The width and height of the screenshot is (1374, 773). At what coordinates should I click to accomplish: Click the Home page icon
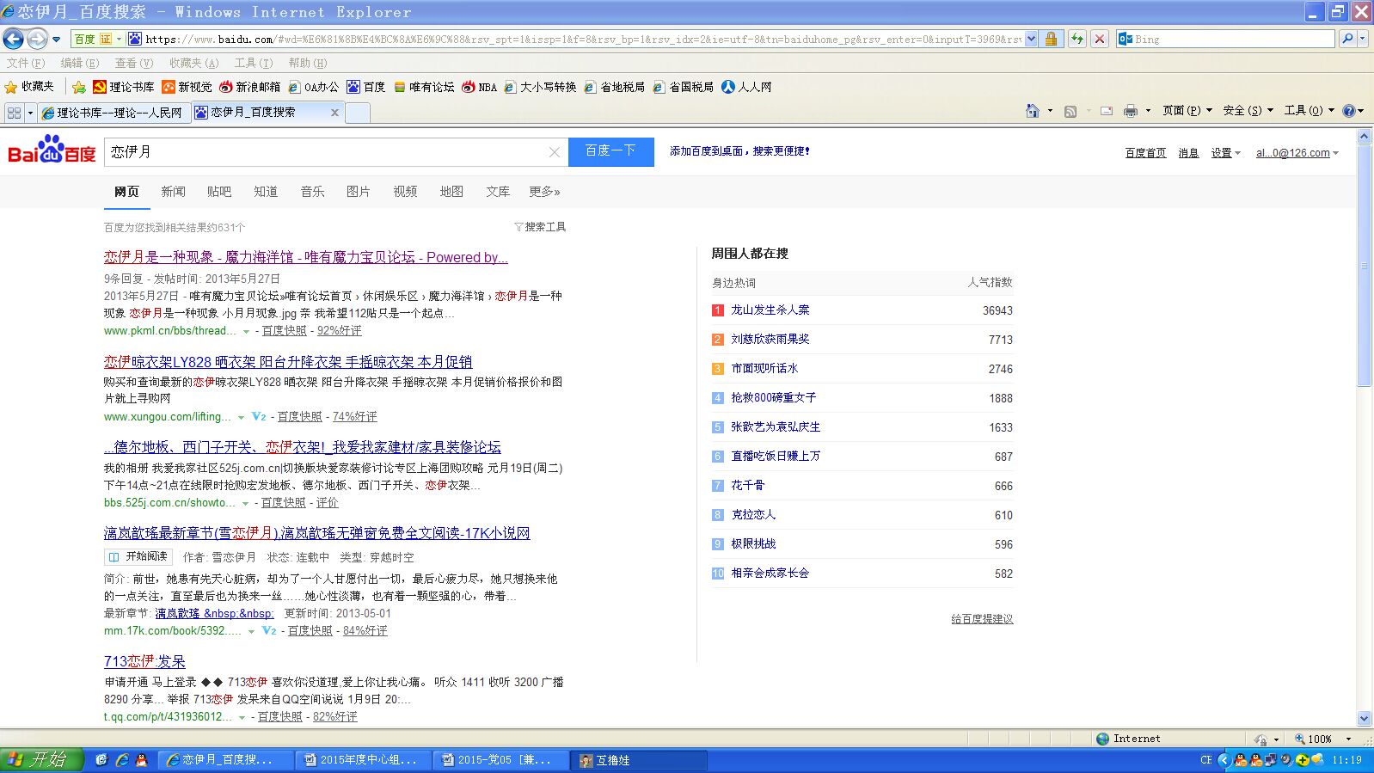click(x=1033, y=111)
